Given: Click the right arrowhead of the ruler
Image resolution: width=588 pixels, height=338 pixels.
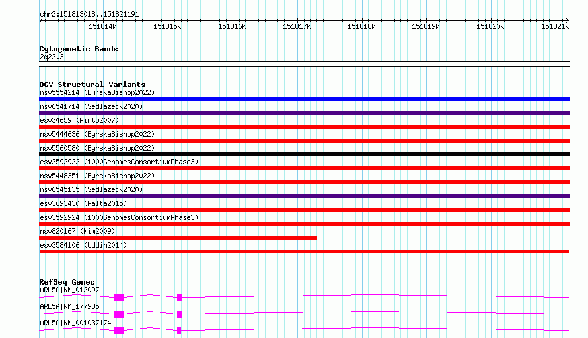Looking at the screenshot, I should pos(568,21).
